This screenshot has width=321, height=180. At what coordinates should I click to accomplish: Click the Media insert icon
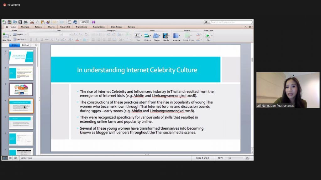pyautogui.click(x=166, y=36)
